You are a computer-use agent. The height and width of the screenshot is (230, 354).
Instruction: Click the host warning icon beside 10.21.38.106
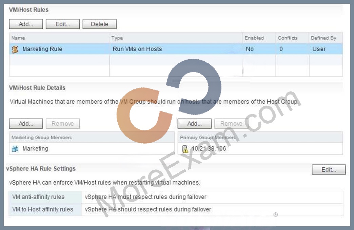(x=185, y=149)
